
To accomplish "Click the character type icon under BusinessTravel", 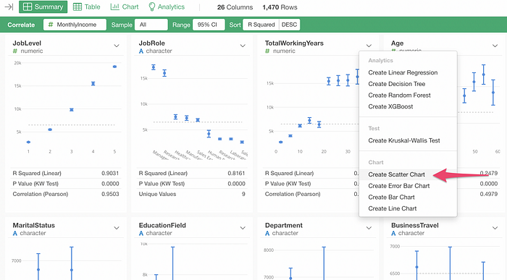I will click(393, 233).
